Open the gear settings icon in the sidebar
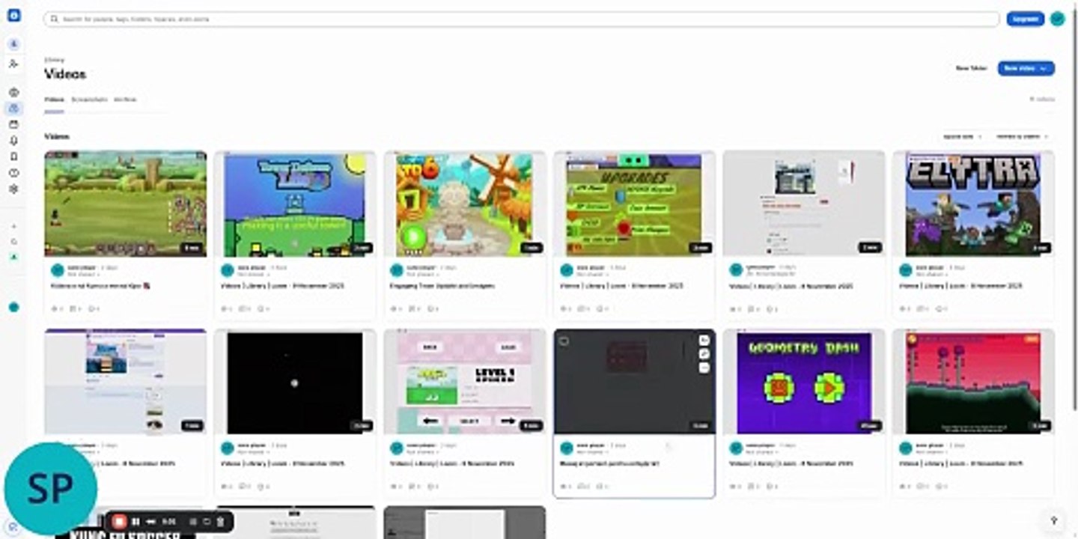This screenshot has height=539, width=1078. pos(13,189)
